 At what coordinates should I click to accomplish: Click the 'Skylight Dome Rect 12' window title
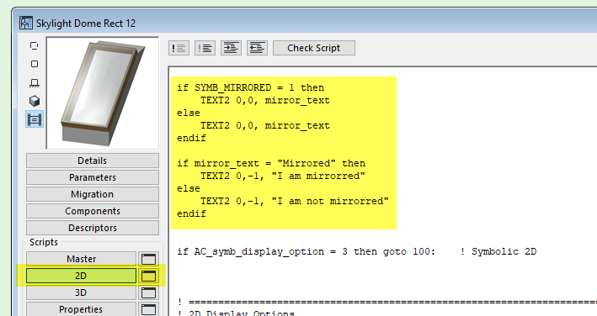pos(86,24)
